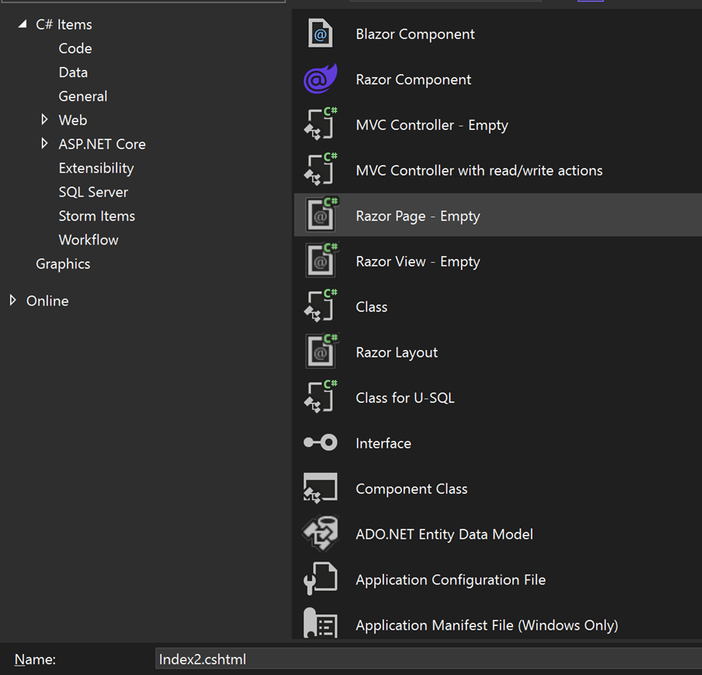702x675 pixels.
Task: Choose Razor View - Empty text
Action: tap(417, 261)
